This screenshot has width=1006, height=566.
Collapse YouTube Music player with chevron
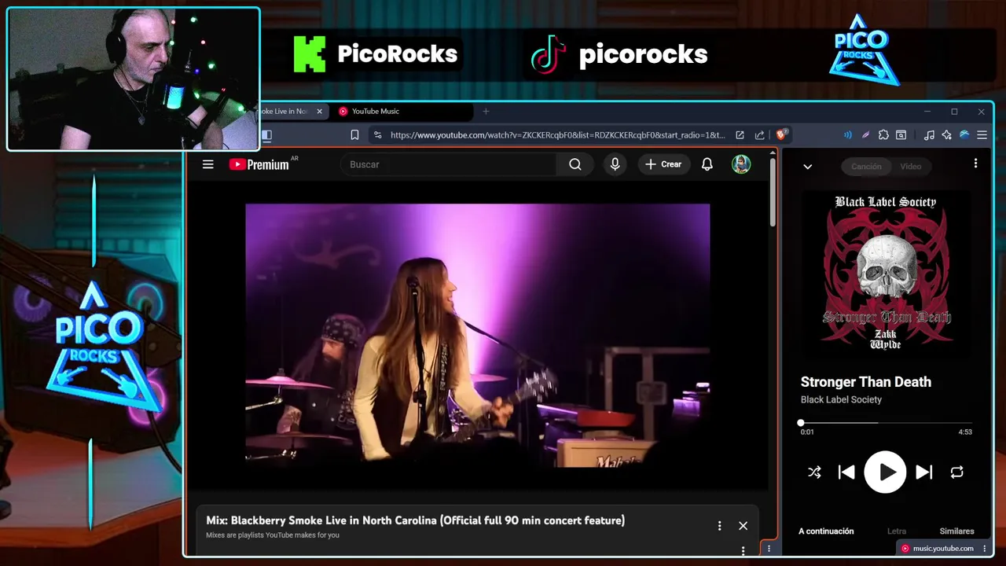coord(807,166)
